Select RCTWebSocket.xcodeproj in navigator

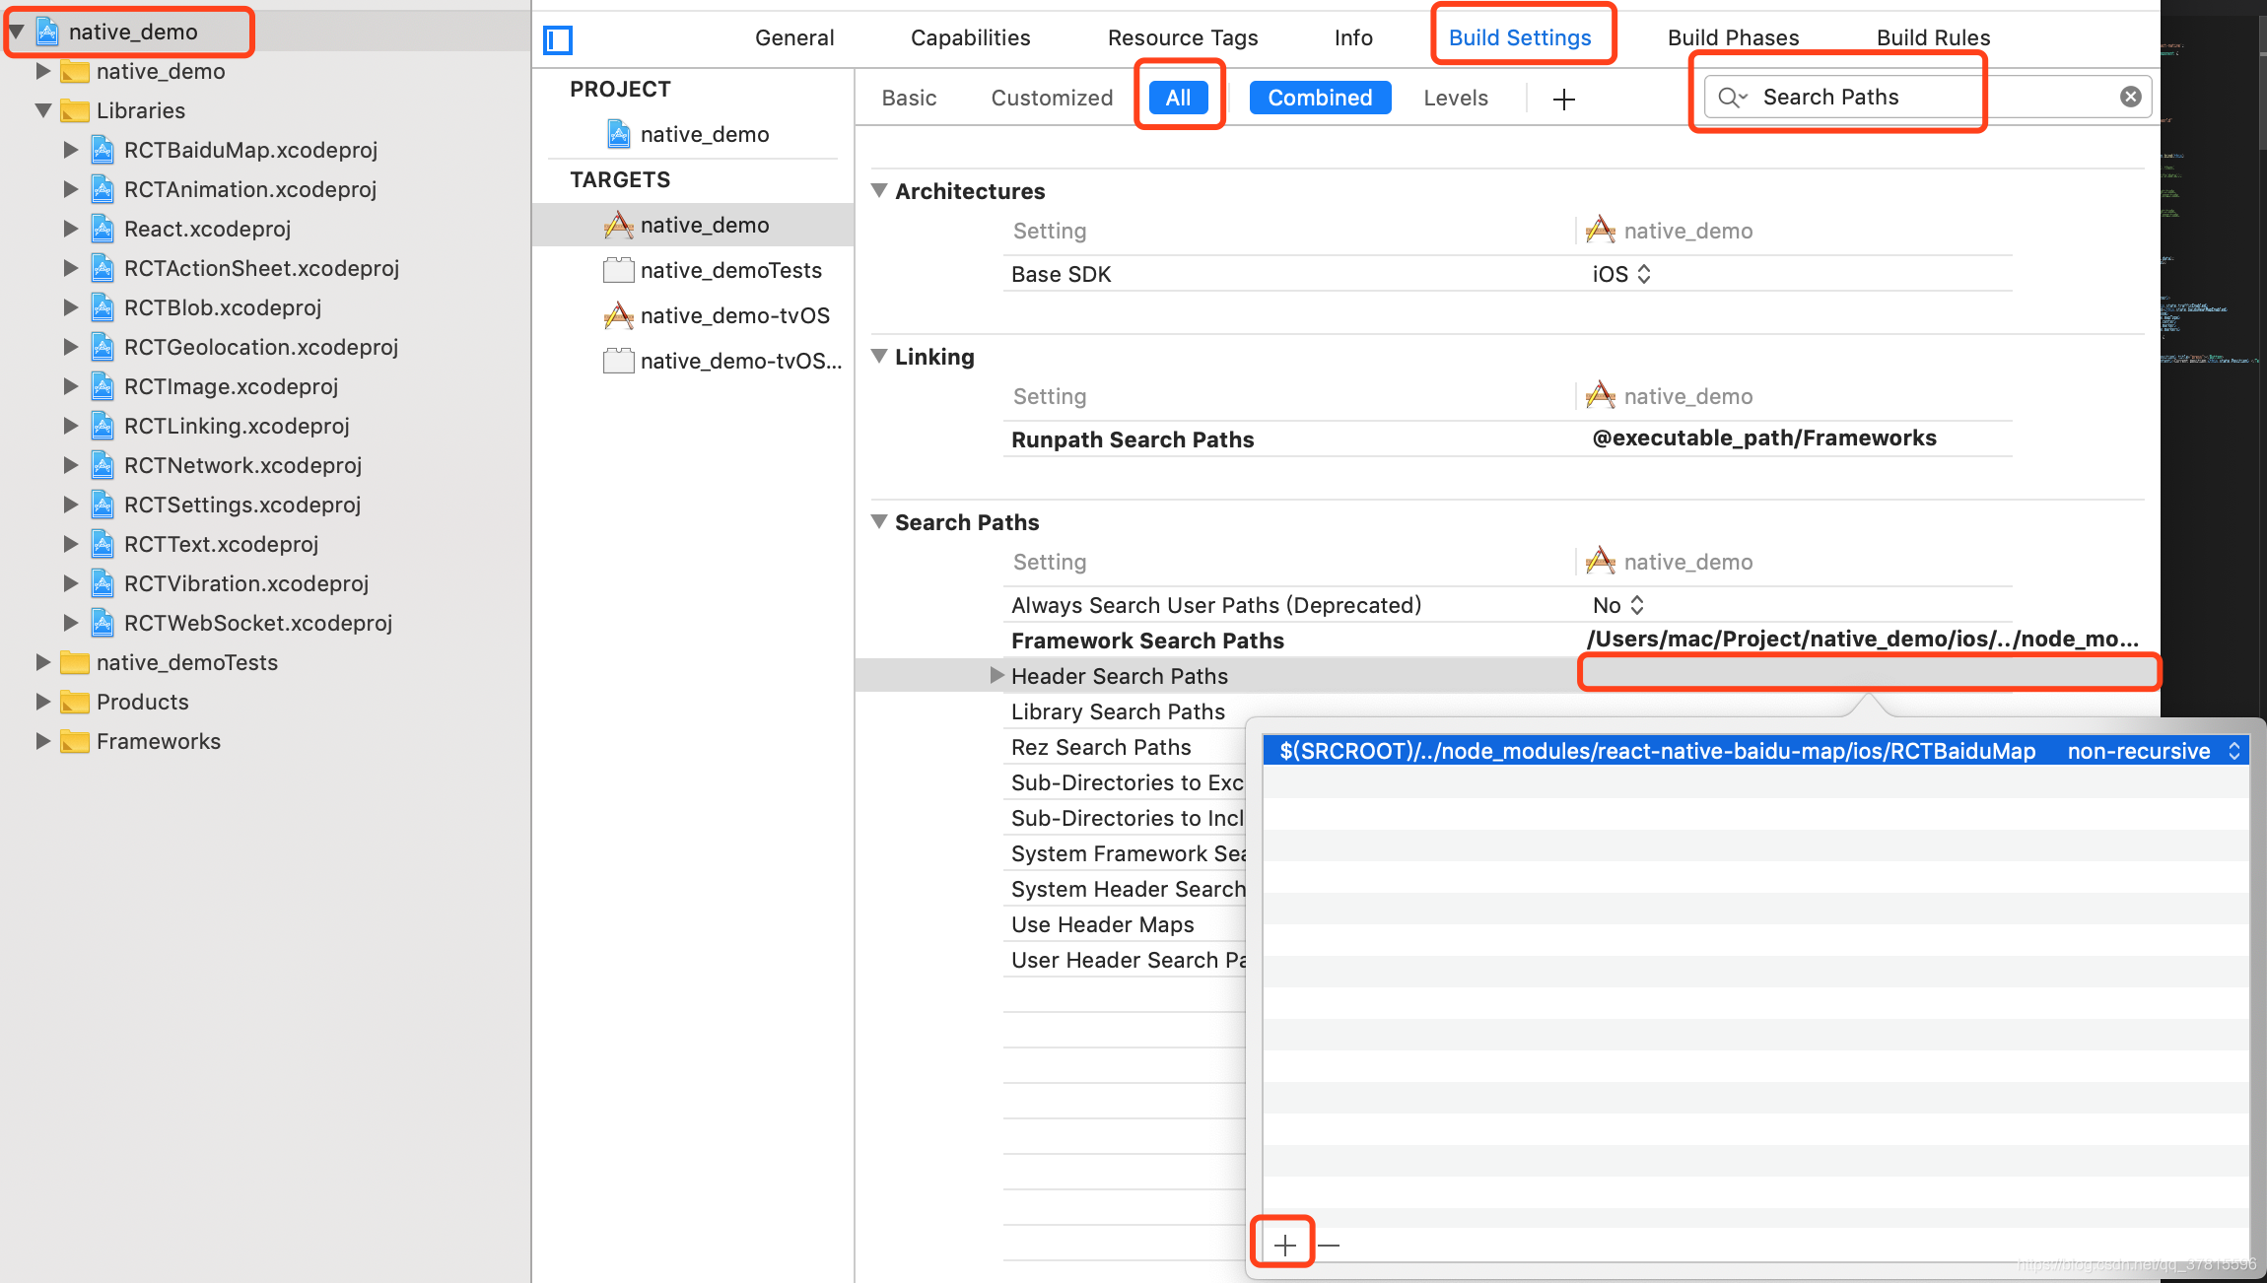[258, 623]
